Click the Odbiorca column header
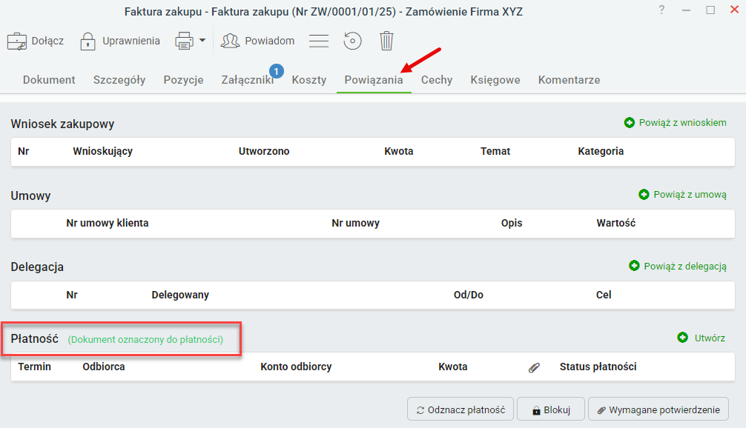 click(x=104, y=367)
